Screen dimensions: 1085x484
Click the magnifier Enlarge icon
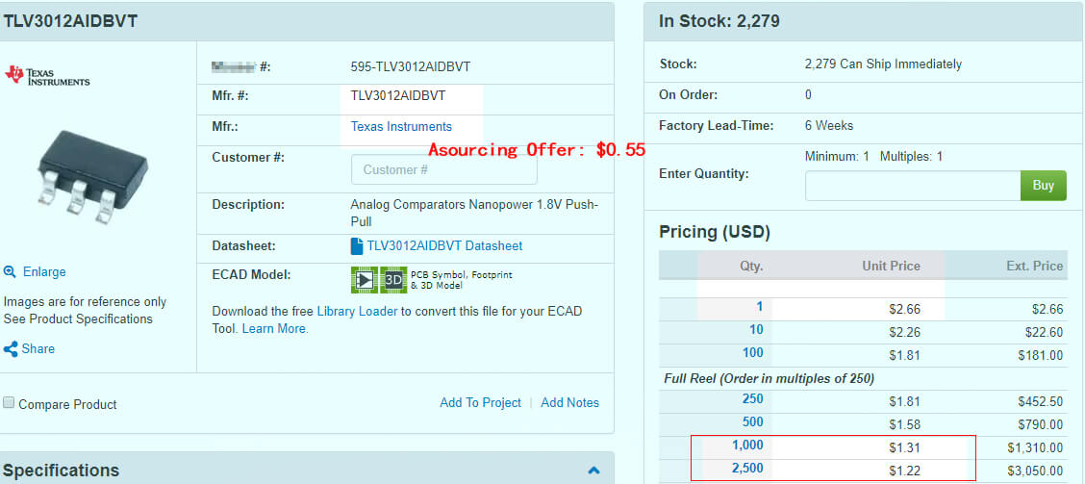[10, 271]
